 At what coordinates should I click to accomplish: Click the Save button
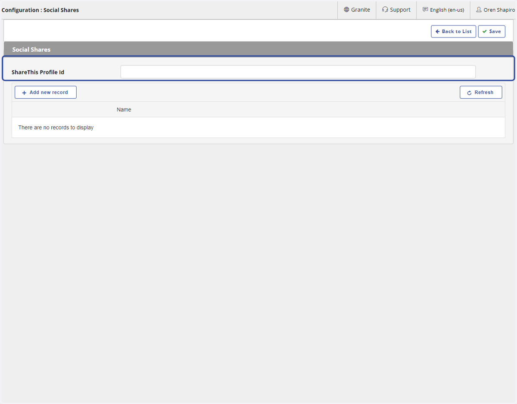[492, 31]
